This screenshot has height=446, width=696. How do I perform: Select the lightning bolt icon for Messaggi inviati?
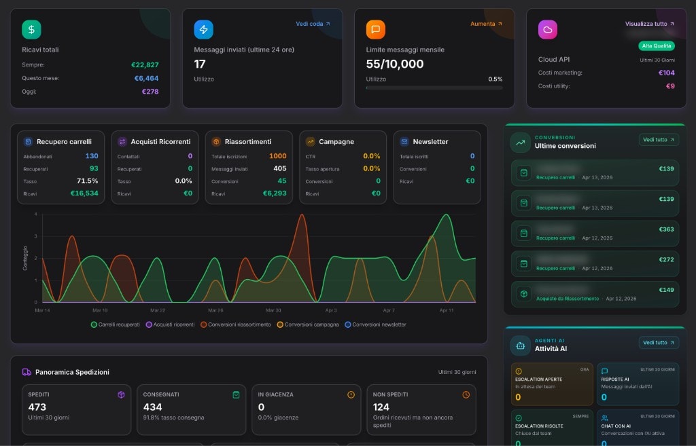tap(203, 29)
